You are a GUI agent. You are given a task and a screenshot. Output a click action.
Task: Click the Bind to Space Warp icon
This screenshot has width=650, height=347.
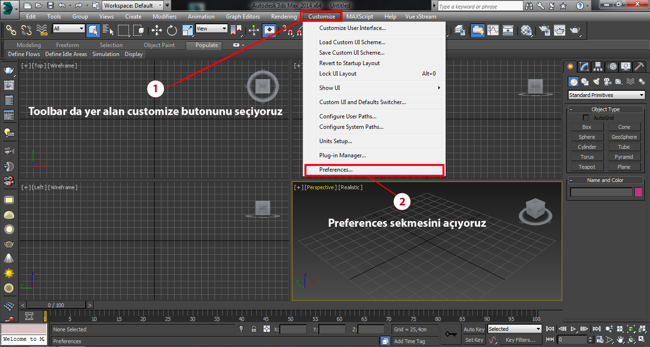[42, 30]
